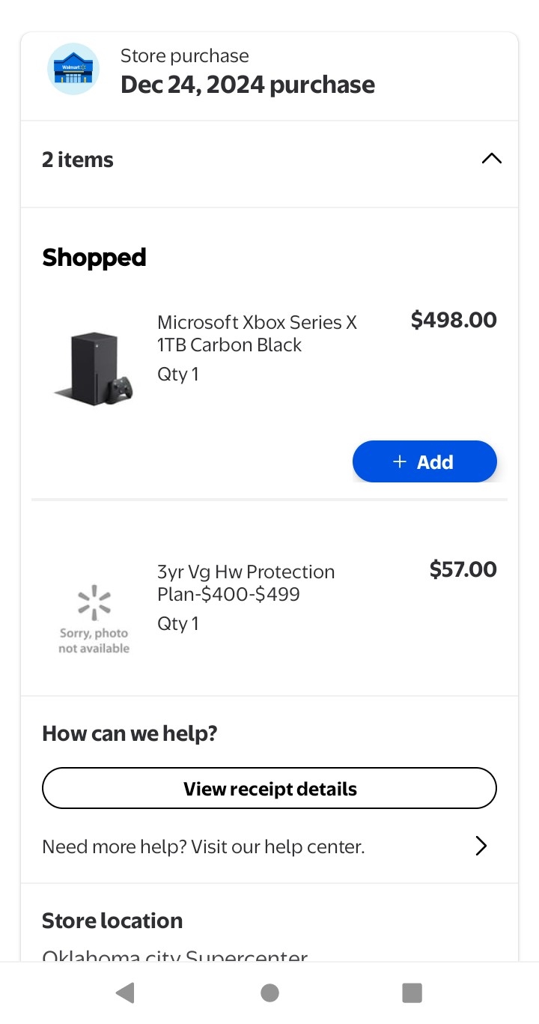Open the Xbox Series X product image
Image resolution: width=539 pixels, height=1024 pixels.
click(x=94, y=369)
